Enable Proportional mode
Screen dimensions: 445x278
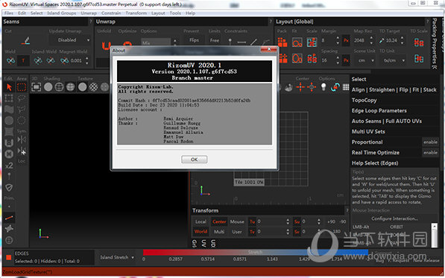(x=430, y=142)
